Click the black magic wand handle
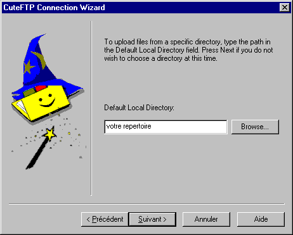293x235 pixels. click(36, 154)
